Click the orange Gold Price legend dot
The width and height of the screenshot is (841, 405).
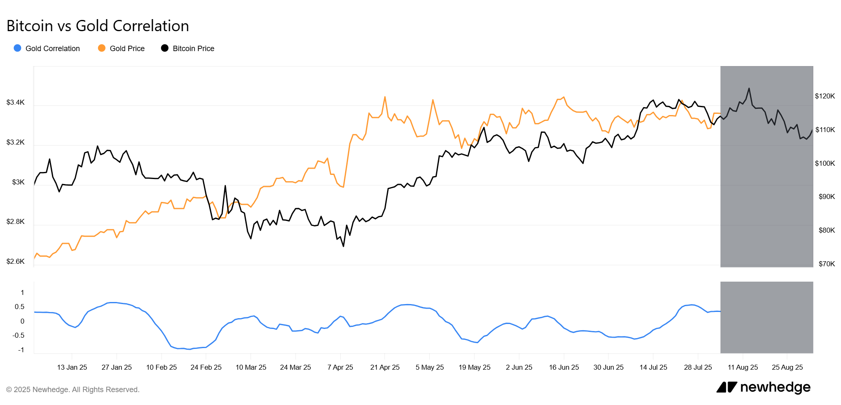[x=102, y=48]
